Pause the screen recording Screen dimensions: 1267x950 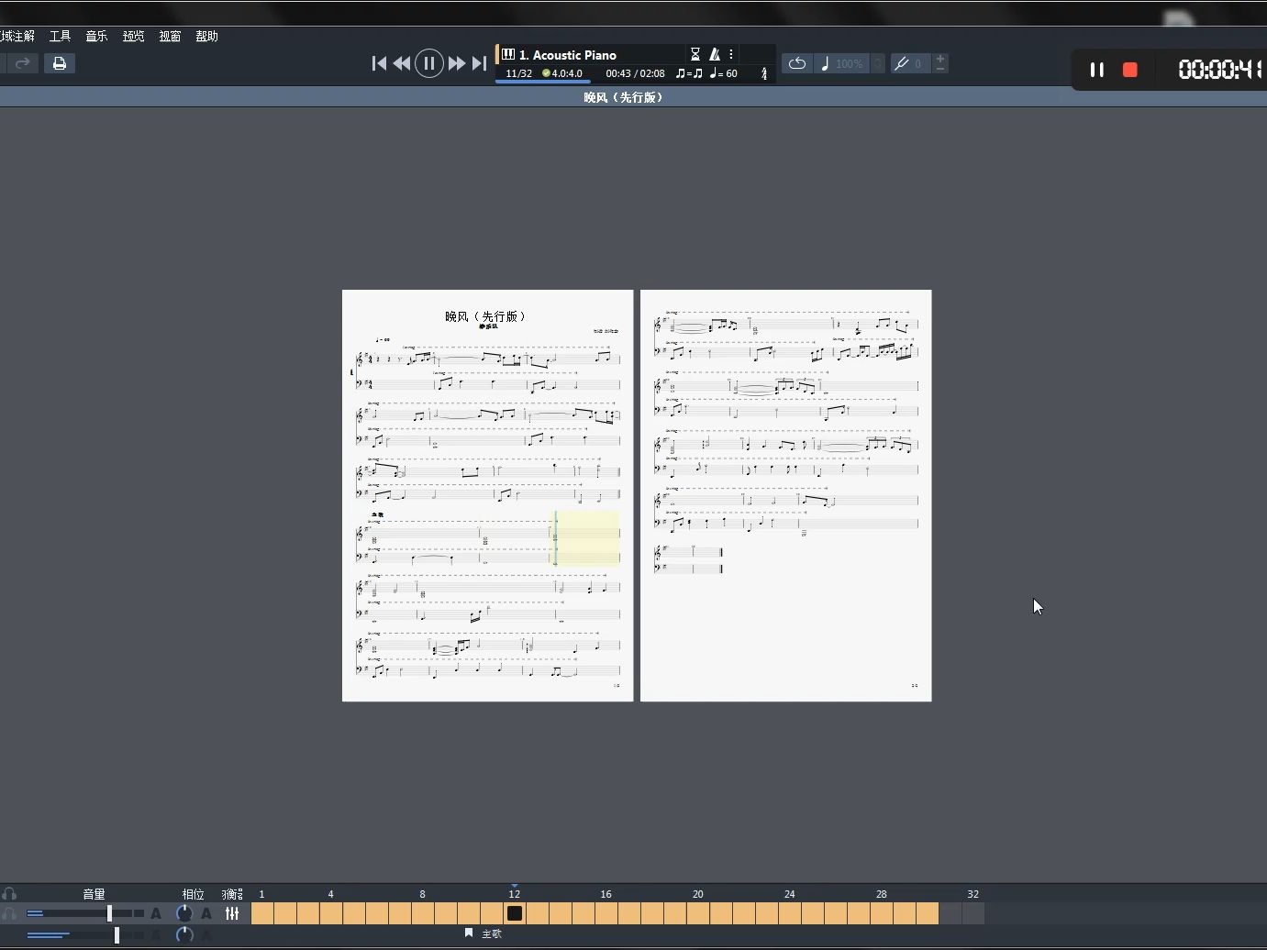1096,70
